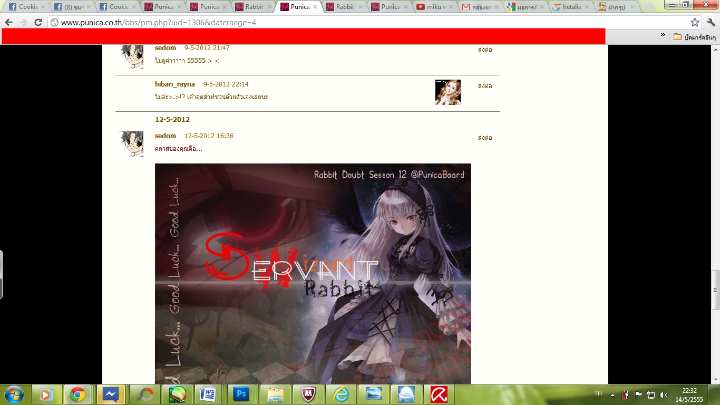Open Photoshop from the taskbar

pyautogui.click(x=241, y=394)
